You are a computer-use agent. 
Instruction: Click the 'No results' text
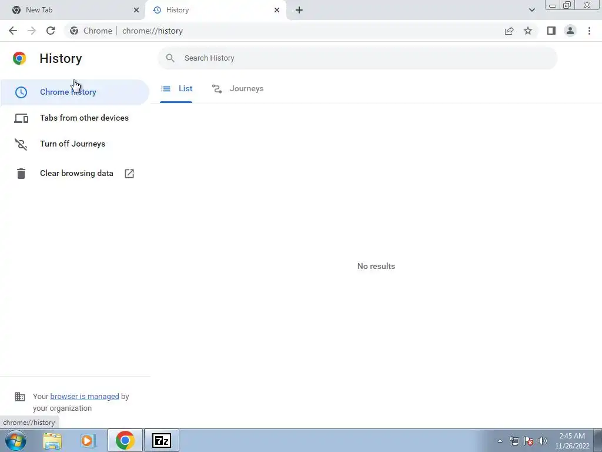coord(376,267)
